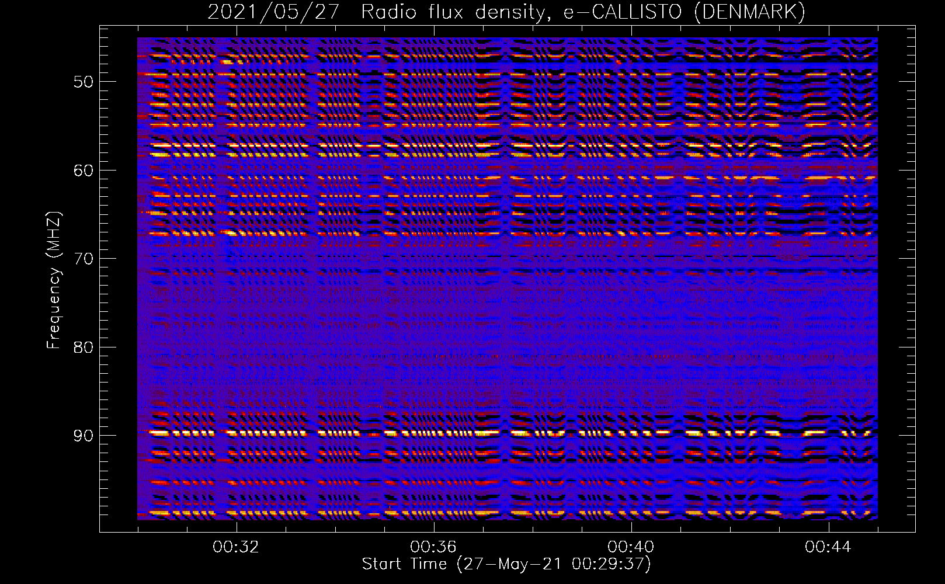945x584 pixels.
Task: Click the 'Frequency (MHZ)' axis label
Action: pyautogui.click(x=53, y=280)
